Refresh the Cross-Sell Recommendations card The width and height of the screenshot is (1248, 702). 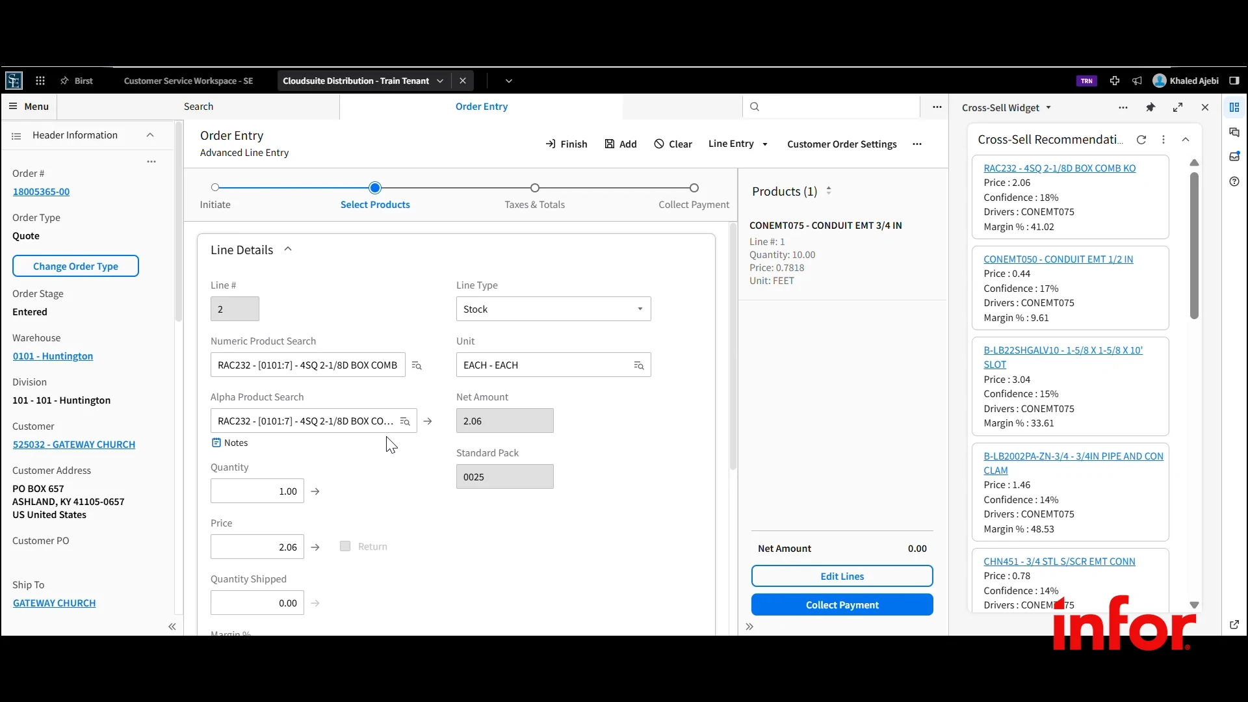[1141, 139]
